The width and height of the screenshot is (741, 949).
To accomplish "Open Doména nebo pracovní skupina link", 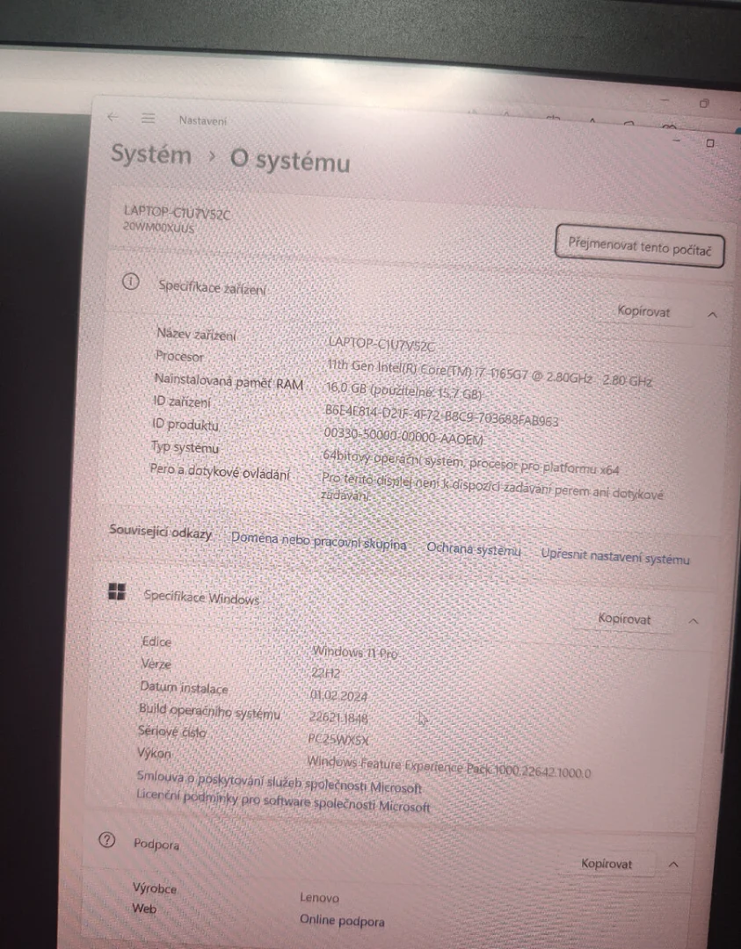I will 319,543.
